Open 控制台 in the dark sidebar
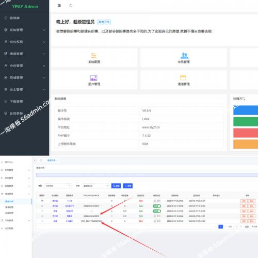 (14, 18)
